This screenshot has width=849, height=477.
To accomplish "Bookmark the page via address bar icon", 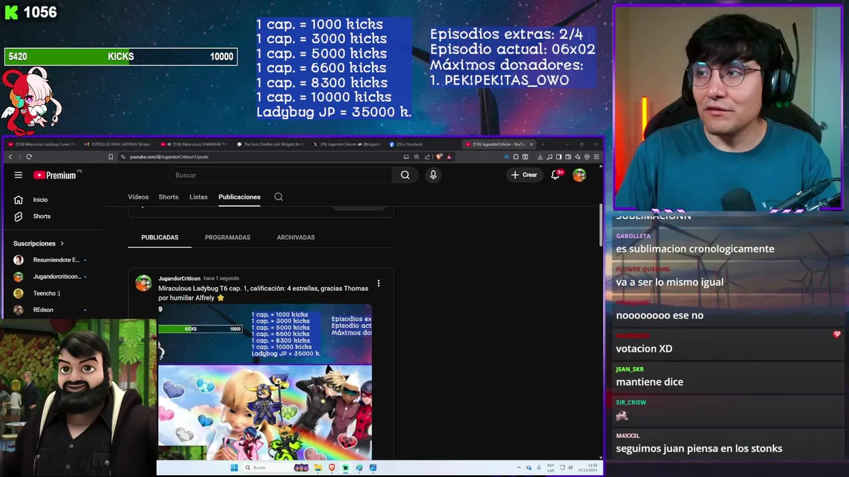I will click(x=111, y=157).
